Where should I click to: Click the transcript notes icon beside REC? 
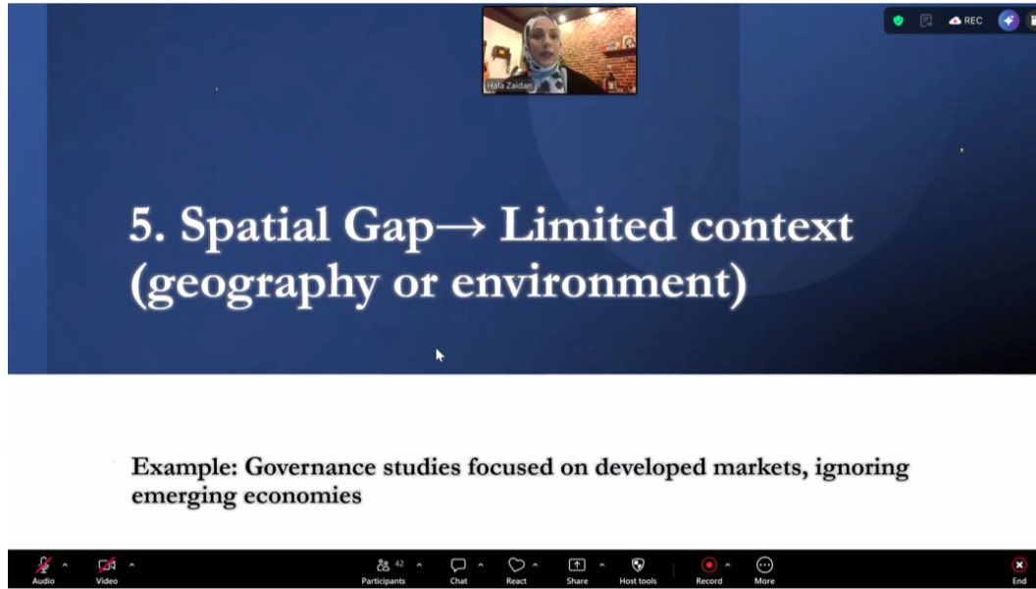point(926,21)
